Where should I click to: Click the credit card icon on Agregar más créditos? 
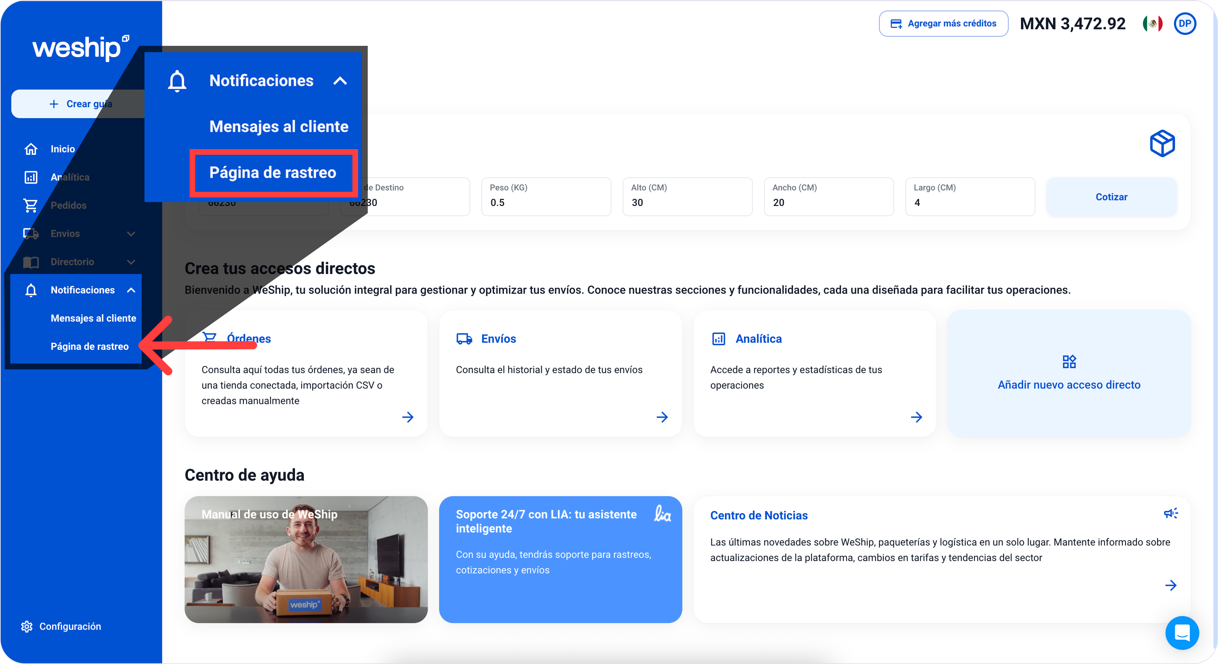pos(896,24)
